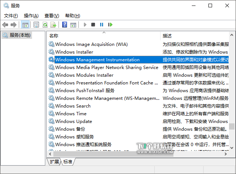Select Windows 感知服务 service name
The image size is (236, 174).
point(74,137)
